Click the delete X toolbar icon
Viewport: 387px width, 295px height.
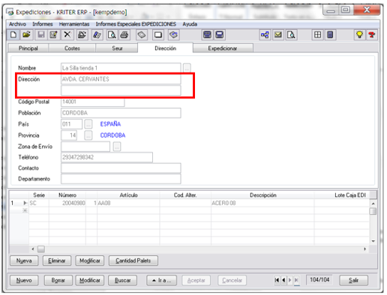pos(67,34)
